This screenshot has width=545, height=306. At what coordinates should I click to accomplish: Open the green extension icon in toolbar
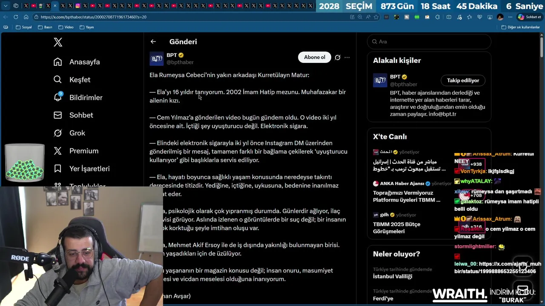pyautogui.click(x=417, y=17)
